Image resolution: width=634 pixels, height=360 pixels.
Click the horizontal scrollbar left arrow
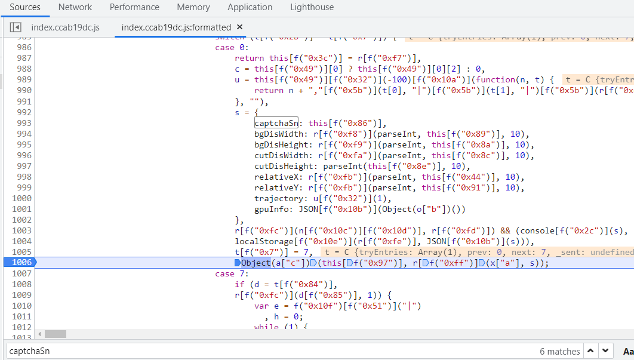(x=39, y=334)
